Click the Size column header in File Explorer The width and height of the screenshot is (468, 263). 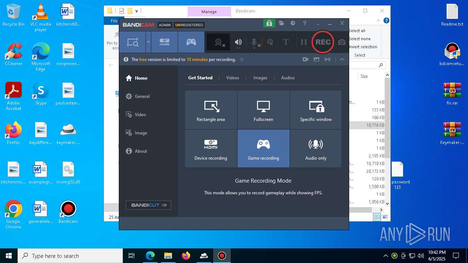tap(364, 76)
